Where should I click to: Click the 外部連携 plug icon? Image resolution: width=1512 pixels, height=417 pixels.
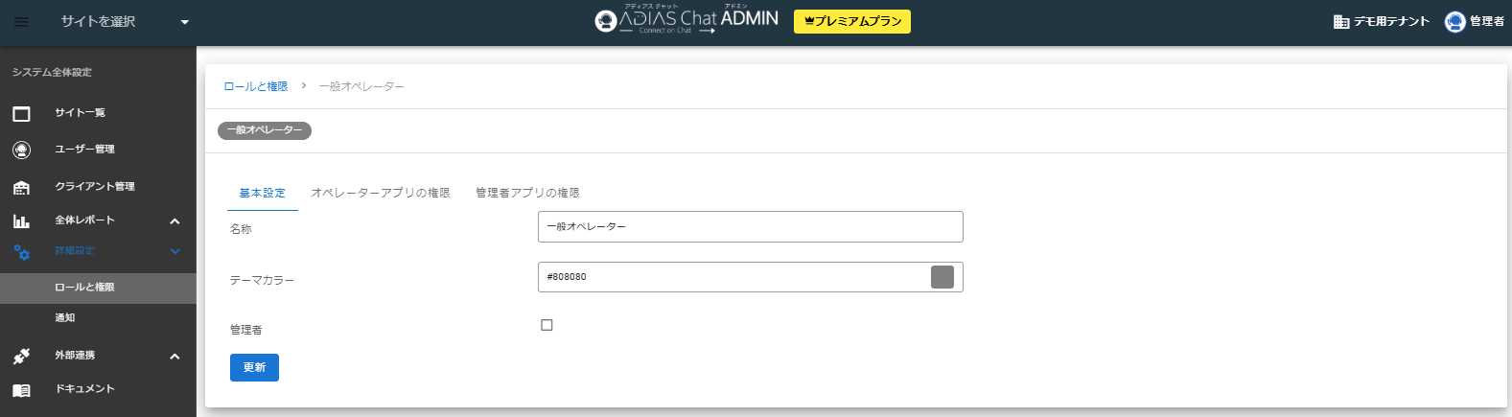(x=21, y=357)
